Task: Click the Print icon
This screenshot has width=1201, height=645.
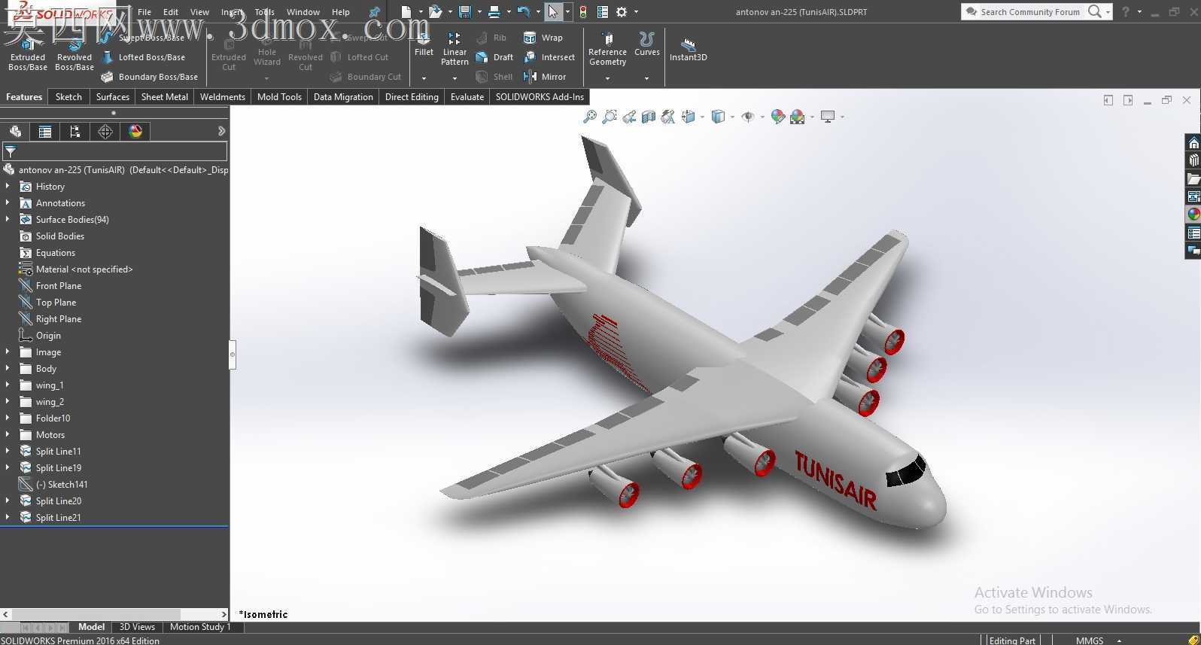Action: click(494, 11)
